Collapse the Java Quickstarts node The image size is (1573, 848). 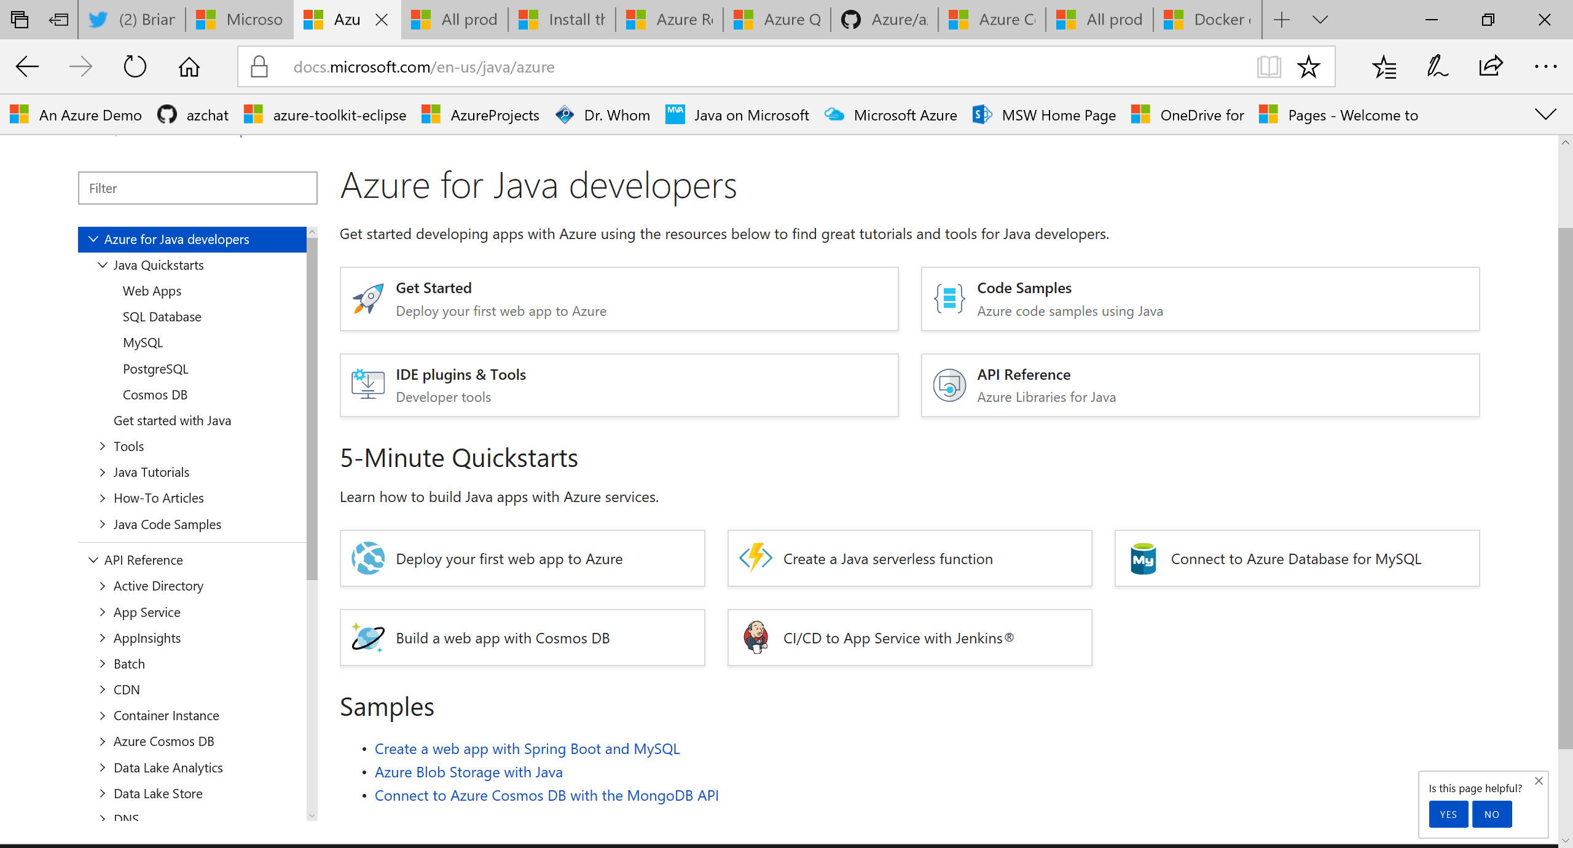(102, 265)
